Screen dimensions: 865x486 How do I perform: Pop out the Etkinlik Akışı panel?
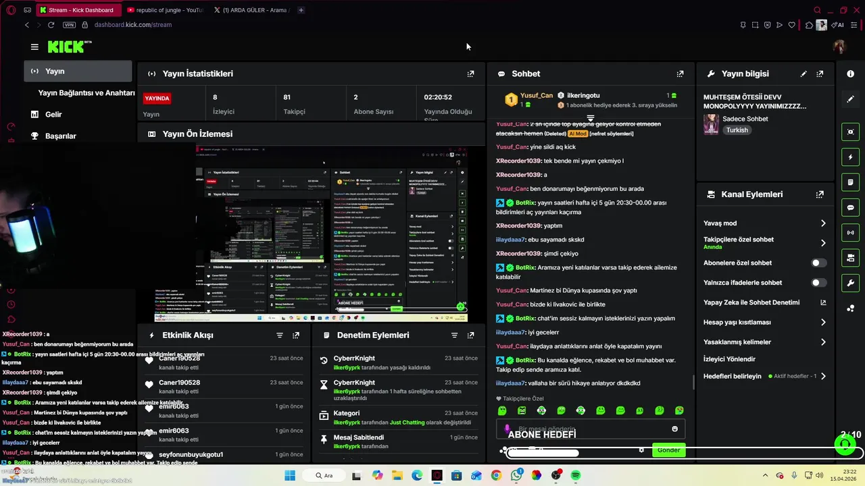click(x=295, y=335)
